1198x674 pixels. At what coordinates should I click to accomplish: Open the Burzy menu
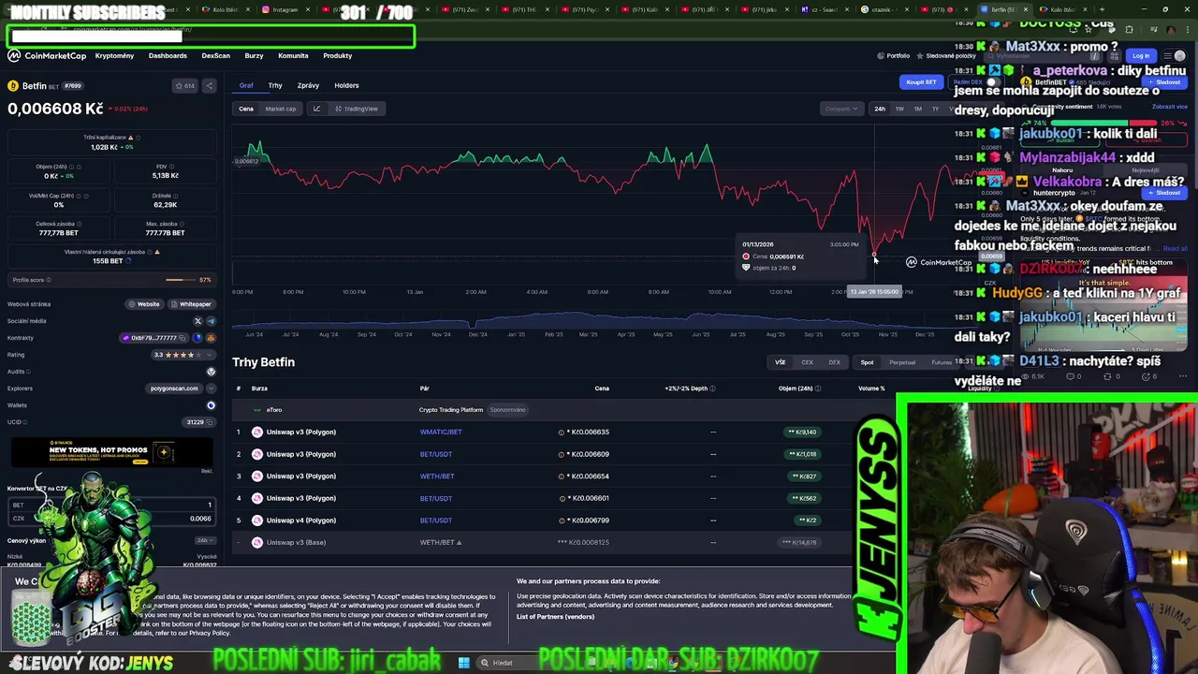[254, 56]
